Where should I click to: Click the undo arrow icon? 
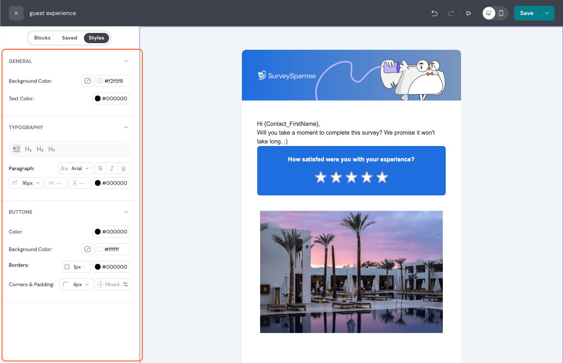434,13
